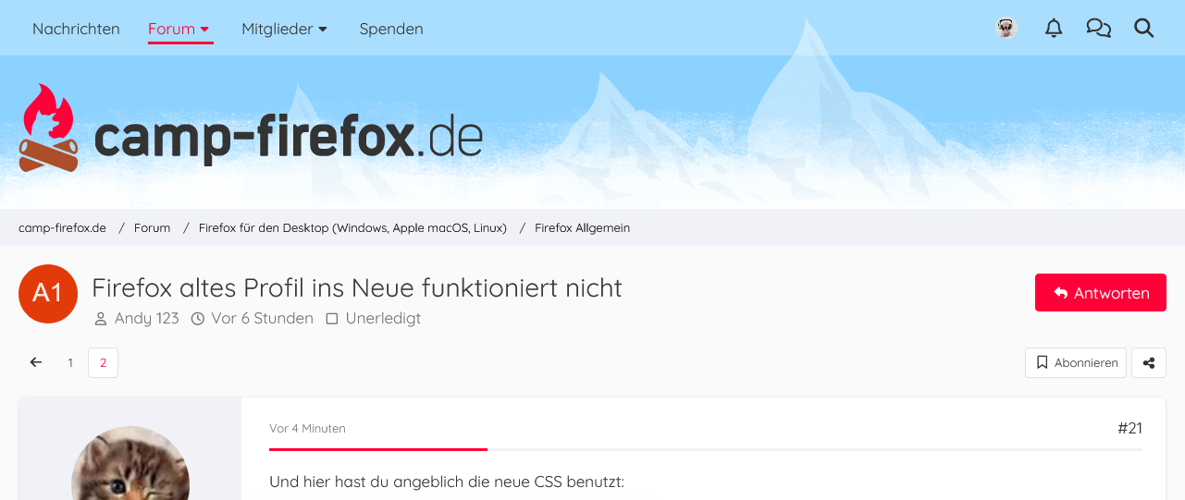
Task: Open the Spenden menu item
Action: click(391, 29)
